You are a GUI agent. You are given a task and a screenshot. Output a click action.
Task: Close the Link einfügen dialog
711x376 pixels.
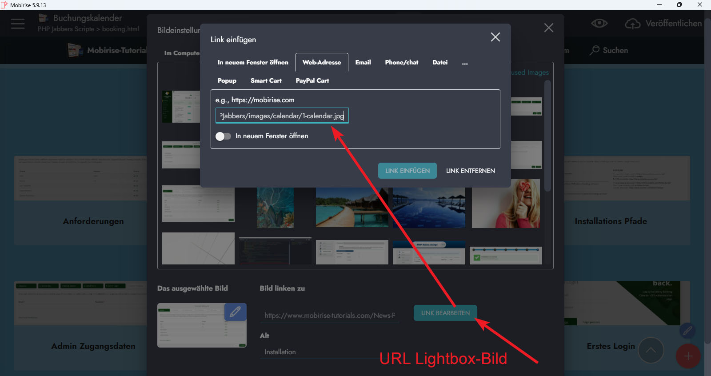tap(495, 37)
